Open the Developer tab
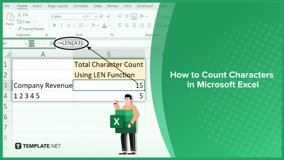Image resolution: width=284 pixels, height=160 pixels. (x=145, y=6)
